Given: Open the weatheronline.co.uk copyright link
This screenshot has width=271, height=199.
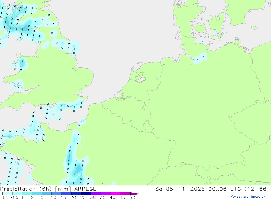Looking at the screenshot, I should tap(248, 197).
